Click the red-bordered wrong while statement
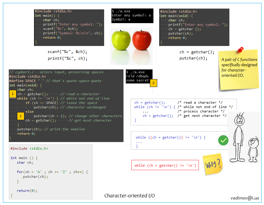Viewport: 264px width, 205px height. pos(165,165)
